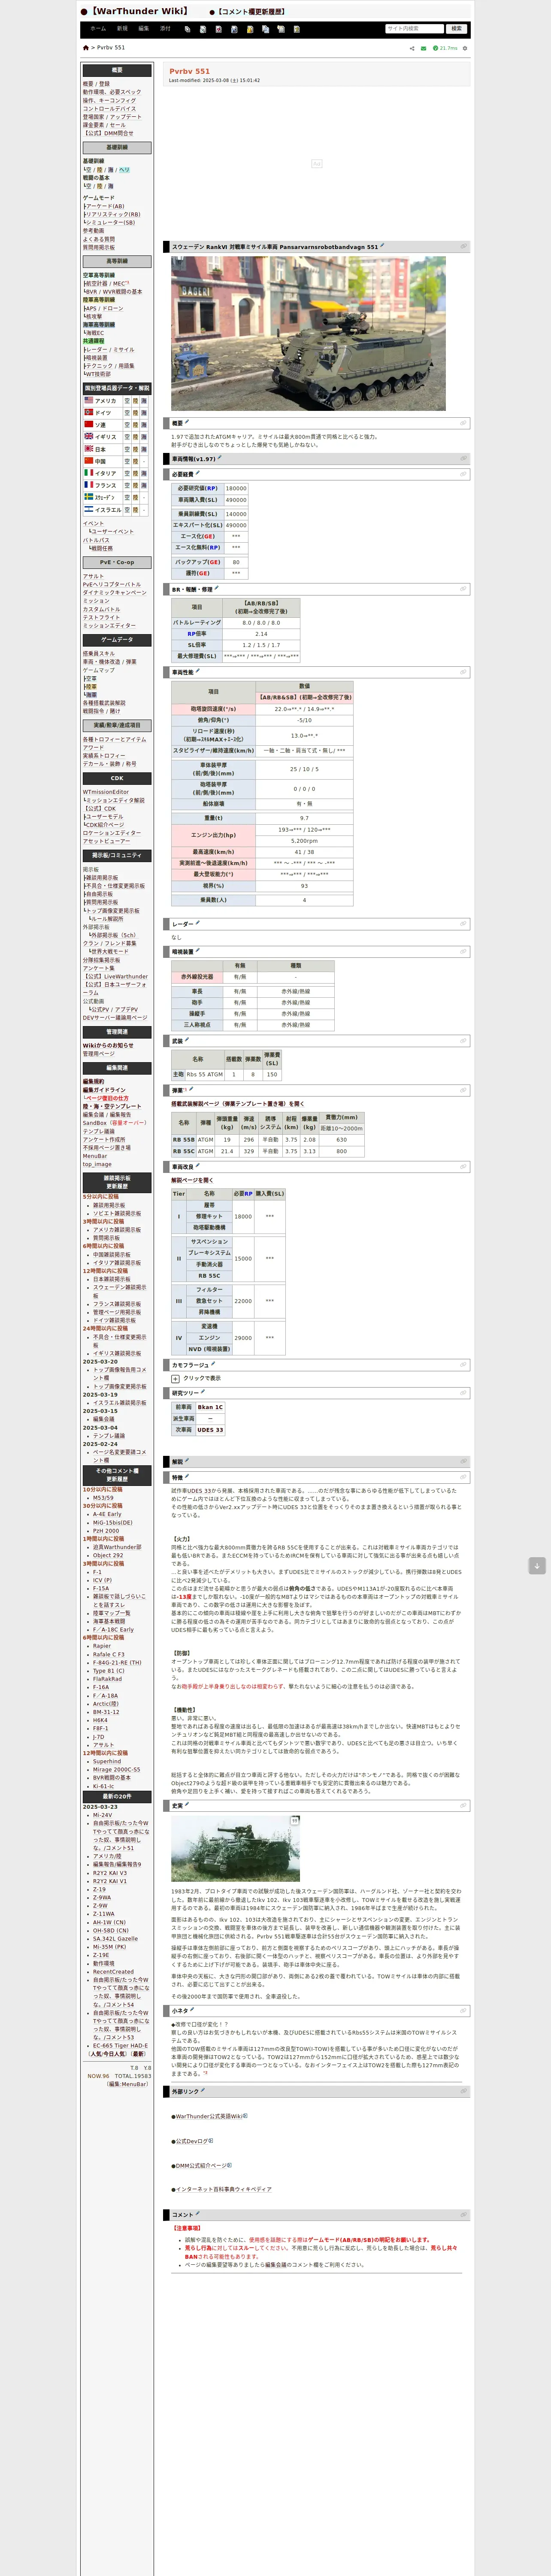Expand the クリックで表示 plus box
The height and width of the screenshot is (2576, 551).
pyautogui.click(x=176, y=1378)
